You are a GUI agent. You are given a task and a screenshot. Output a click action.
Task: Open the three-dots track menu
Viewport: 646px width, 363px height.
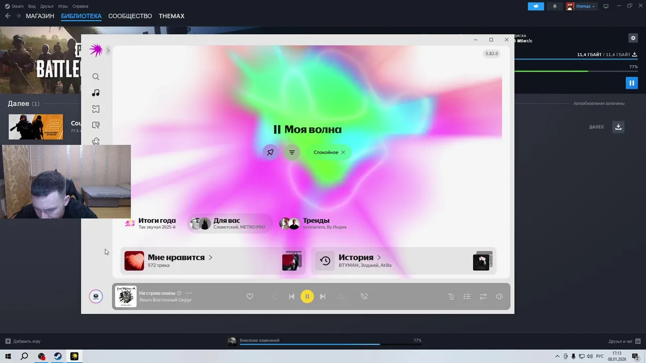point(189,293)
